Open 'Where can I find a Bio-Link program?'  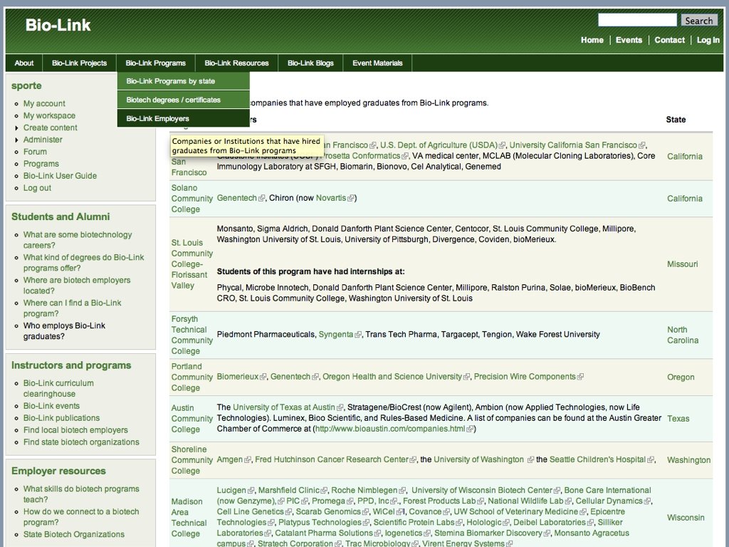[72, 308]
